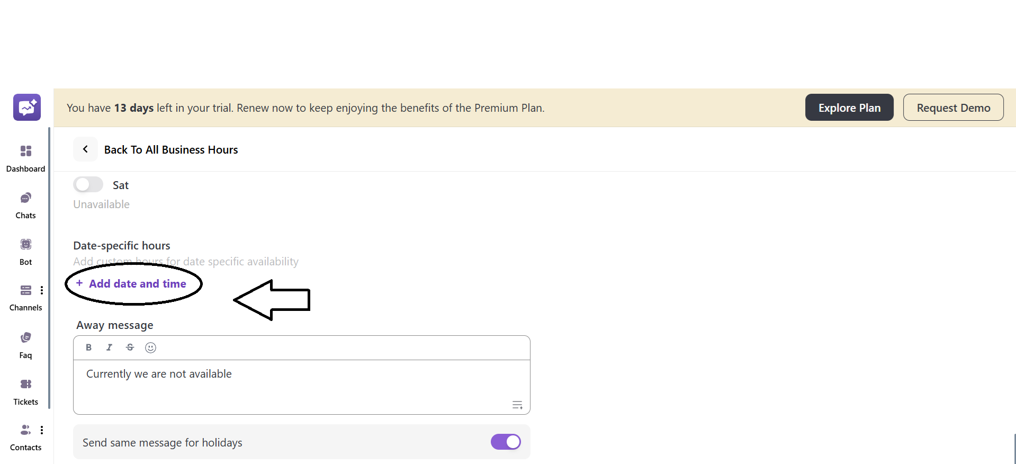Click the Request Demo button

click(953, 107)
